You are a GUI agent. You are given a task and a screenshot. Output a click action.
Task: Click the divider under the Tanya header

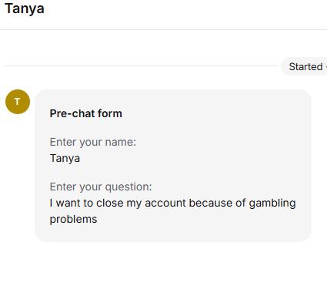[x=163, y=29]
